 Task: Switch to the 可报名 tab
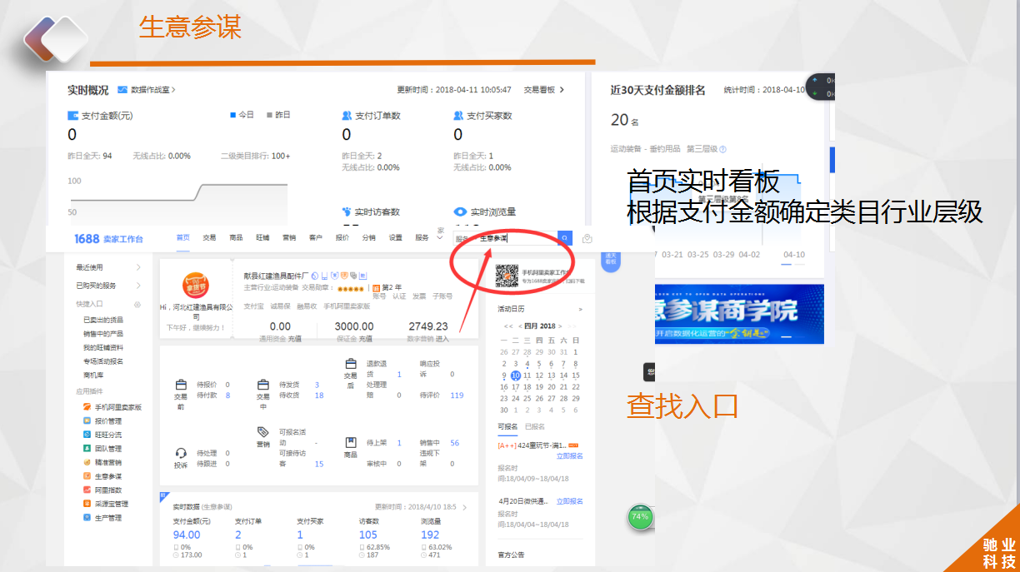[x=507, y=426]
